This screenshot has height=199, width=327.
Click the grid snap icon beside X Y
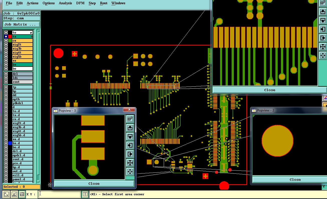[22, 194]
